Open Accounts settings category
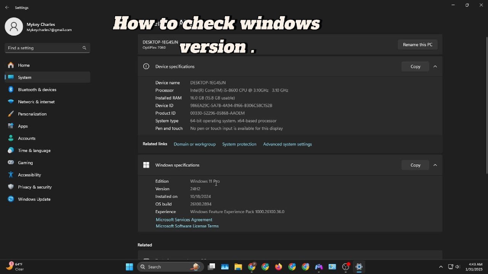The height and width of the screenshot is (274, 488). coord(47,138)
